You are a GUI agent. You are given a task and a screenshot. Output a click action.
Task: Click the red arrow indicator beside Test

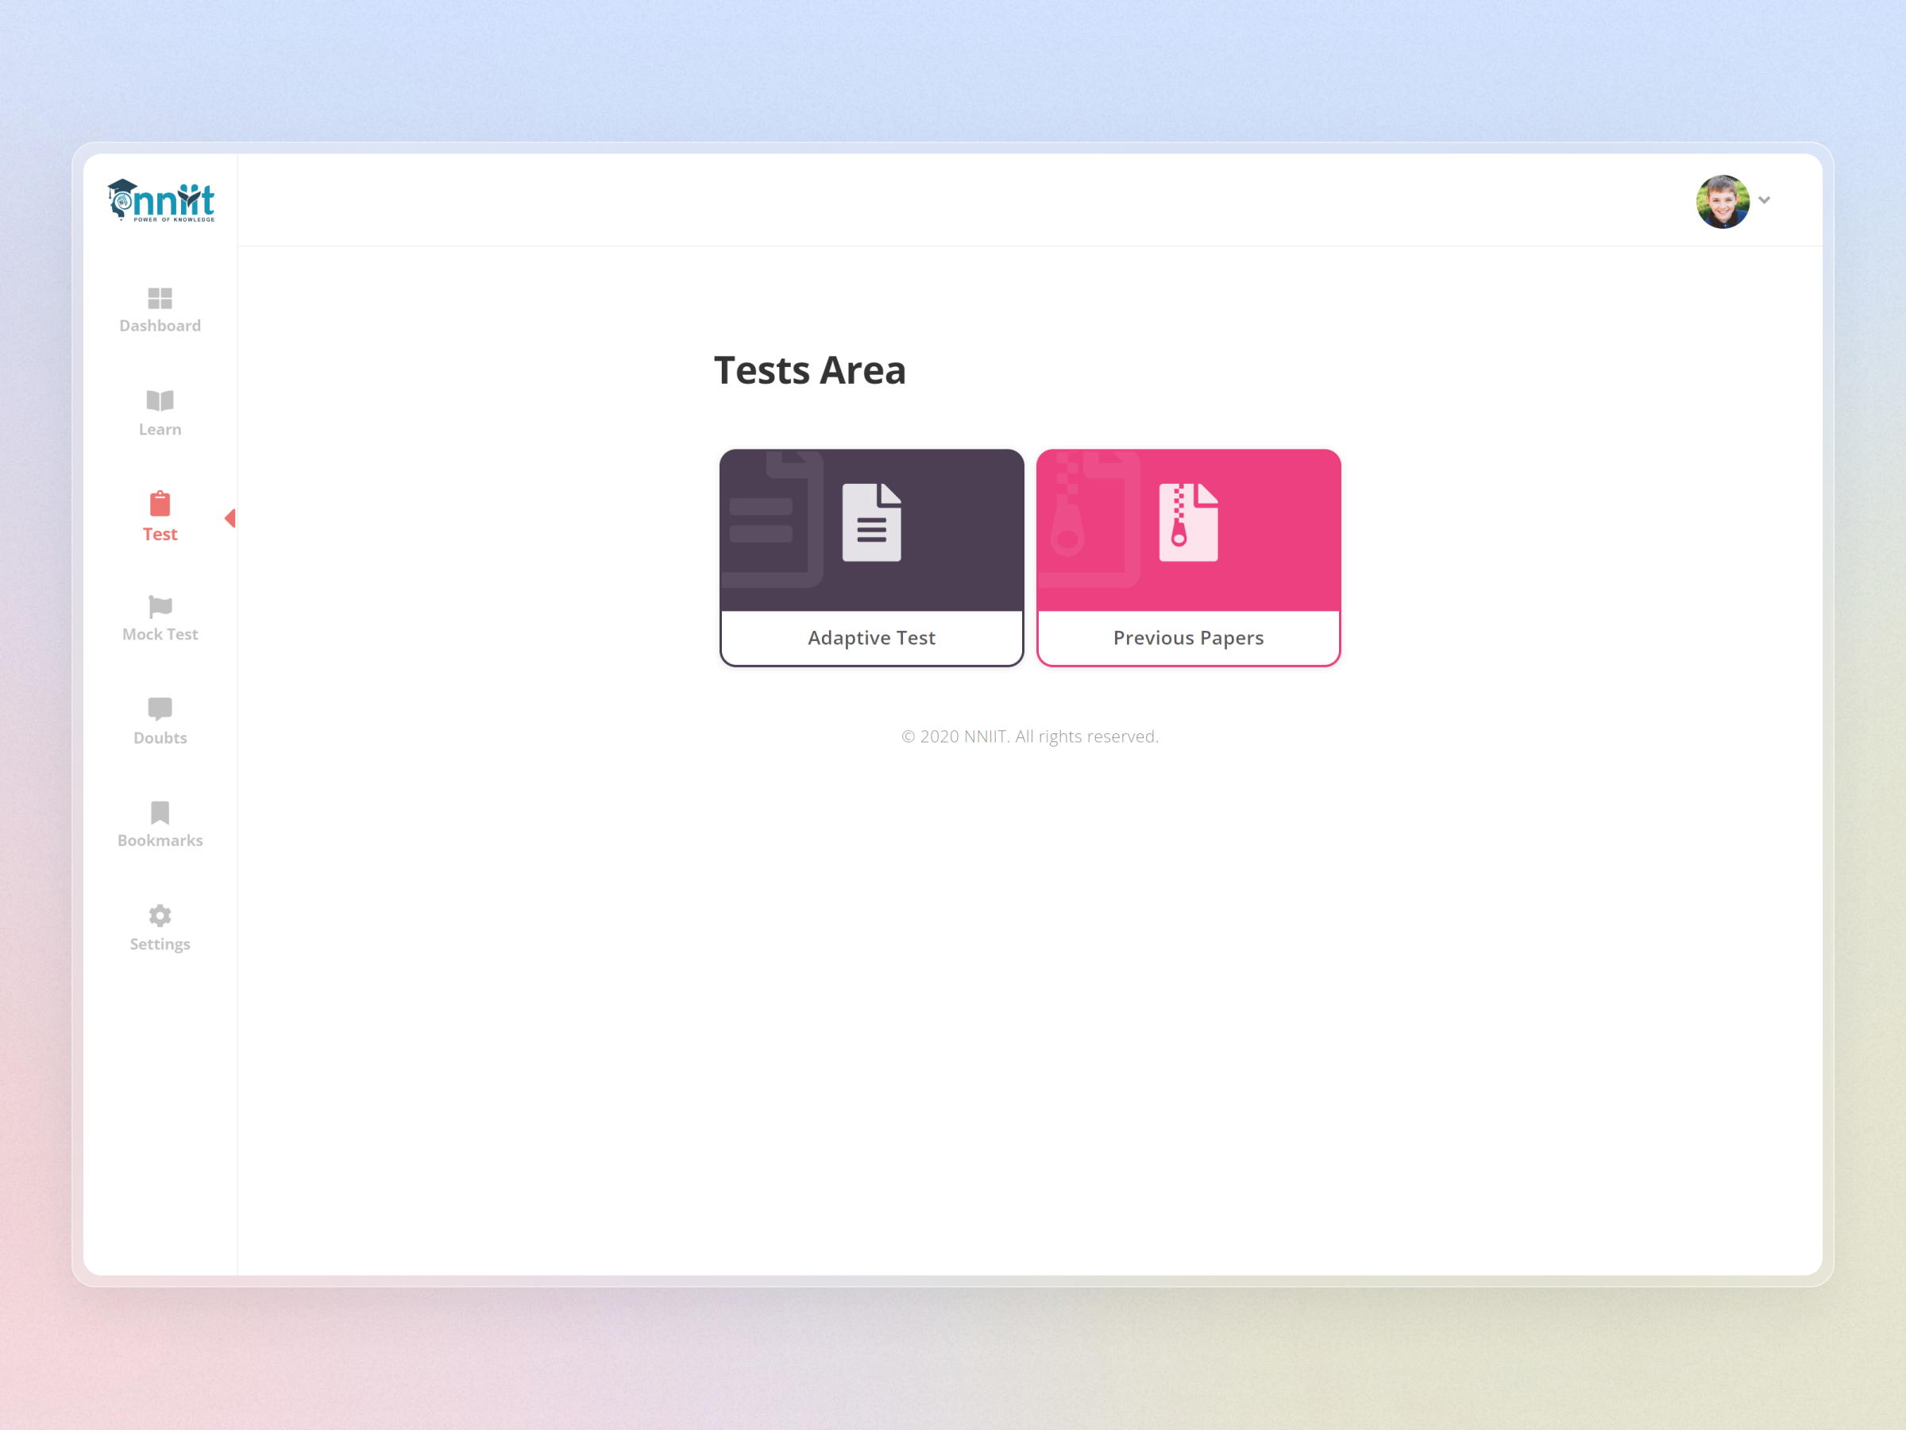click(231, 518)
